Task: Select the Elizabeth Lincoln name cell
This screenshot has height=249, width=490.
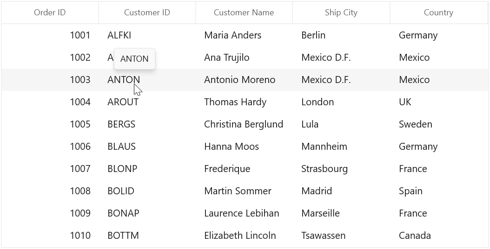Action: (x=244, y=236)
